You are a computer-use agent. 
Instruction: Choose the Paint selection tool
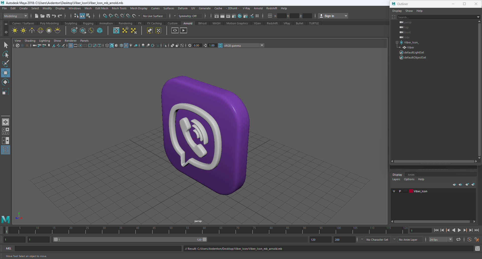(x=6, y=63)
